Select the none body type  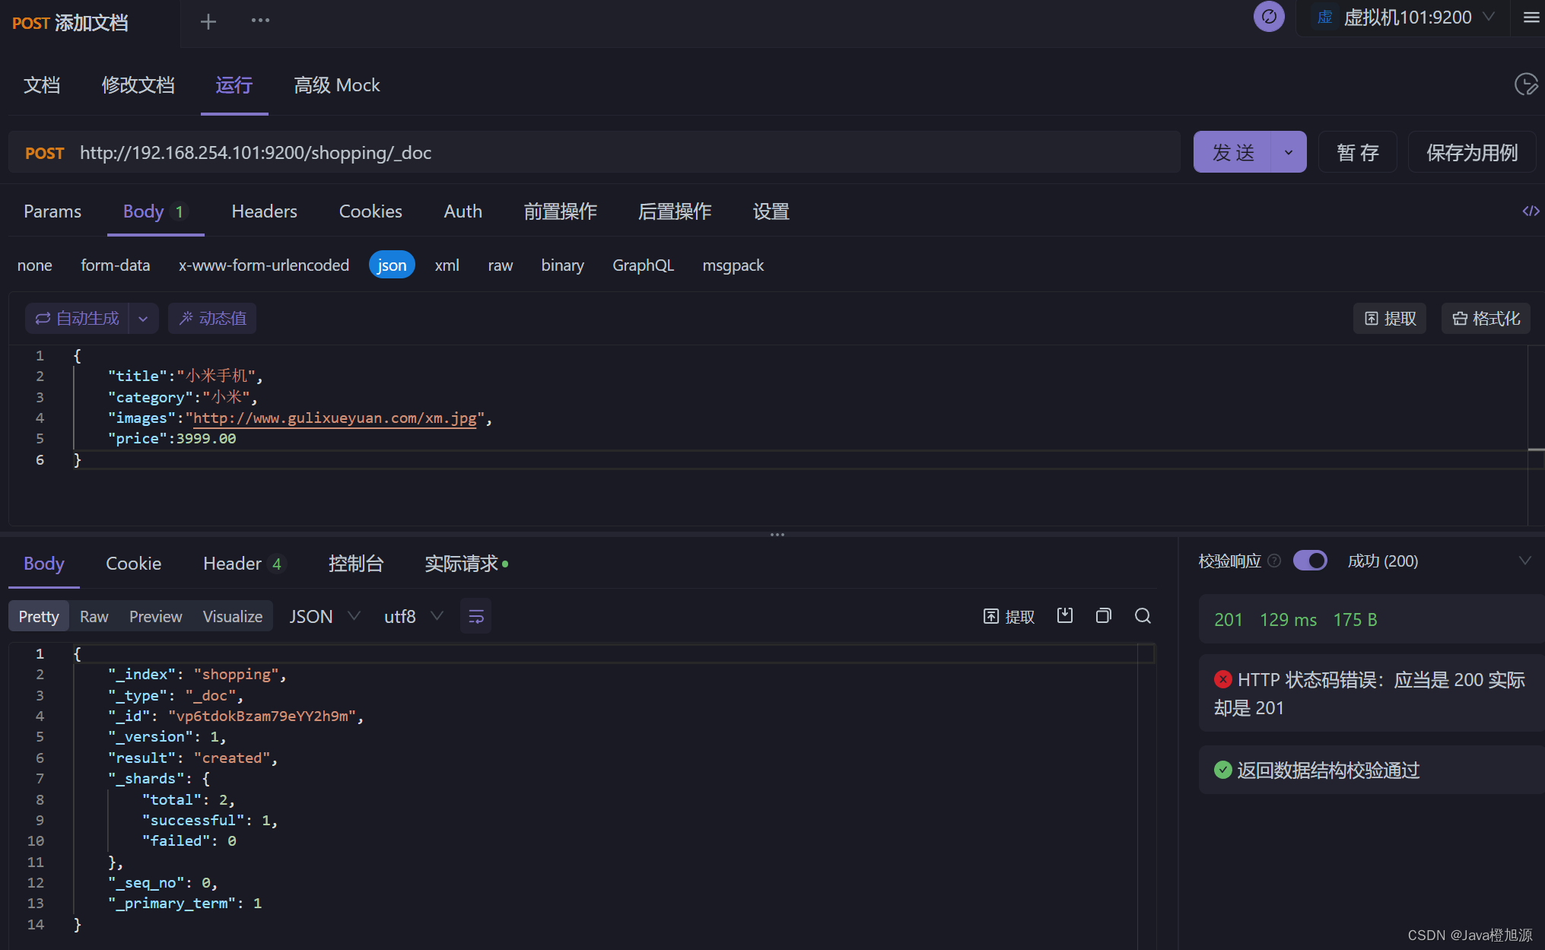35,265
